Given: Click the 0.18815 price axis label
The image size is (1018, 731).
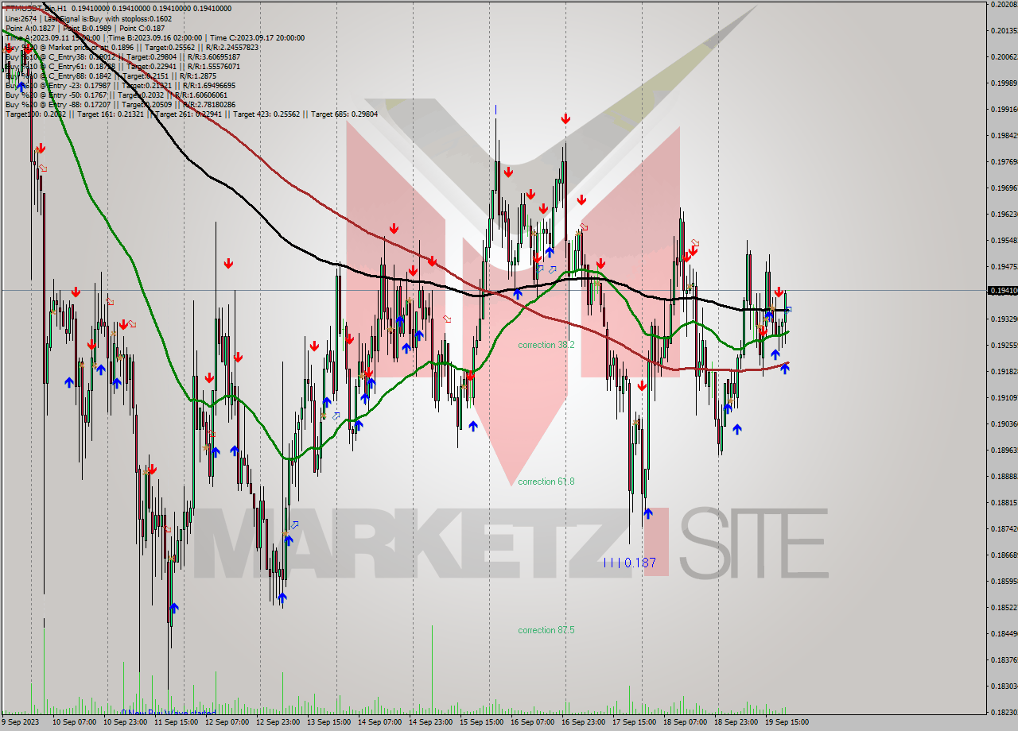Looking at the screenshot, I should point(1004,502).
